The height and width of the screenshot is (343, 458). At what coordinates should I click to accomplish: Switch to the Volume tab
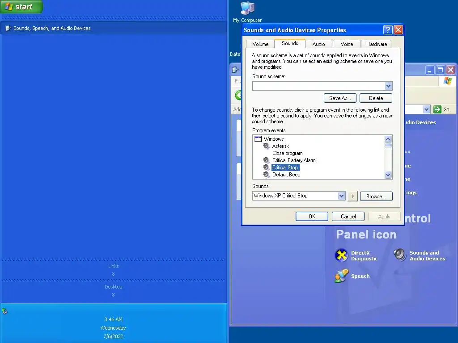click(260, 44)
